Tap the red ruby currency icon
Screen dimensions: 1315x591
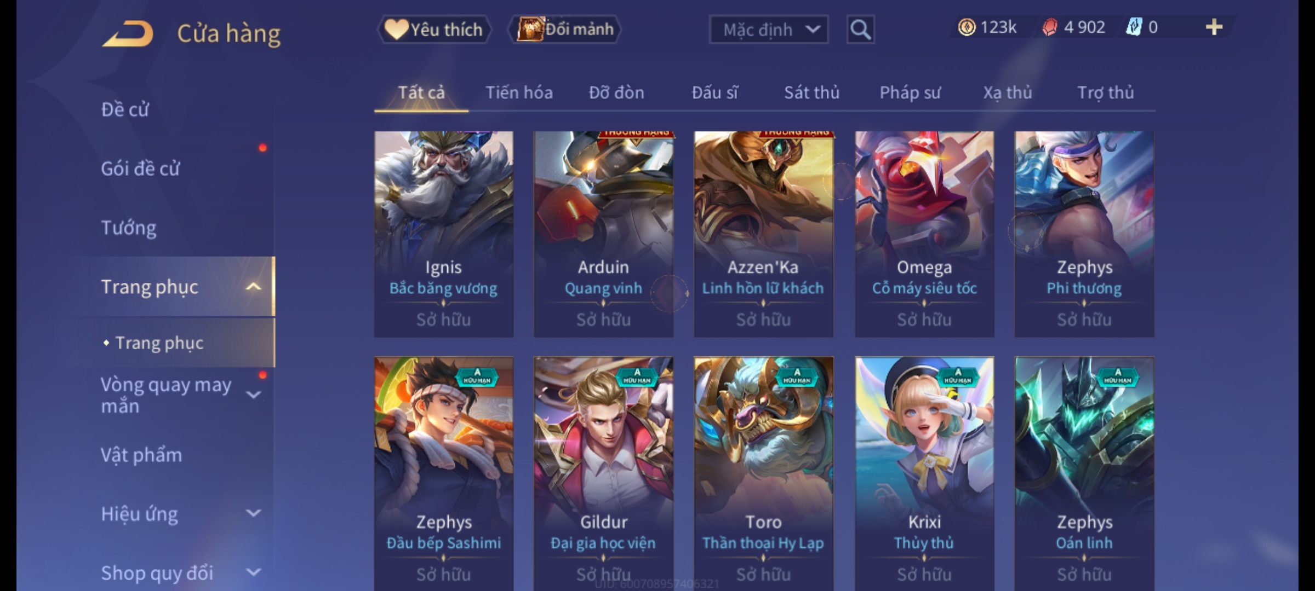[1049, 27]
